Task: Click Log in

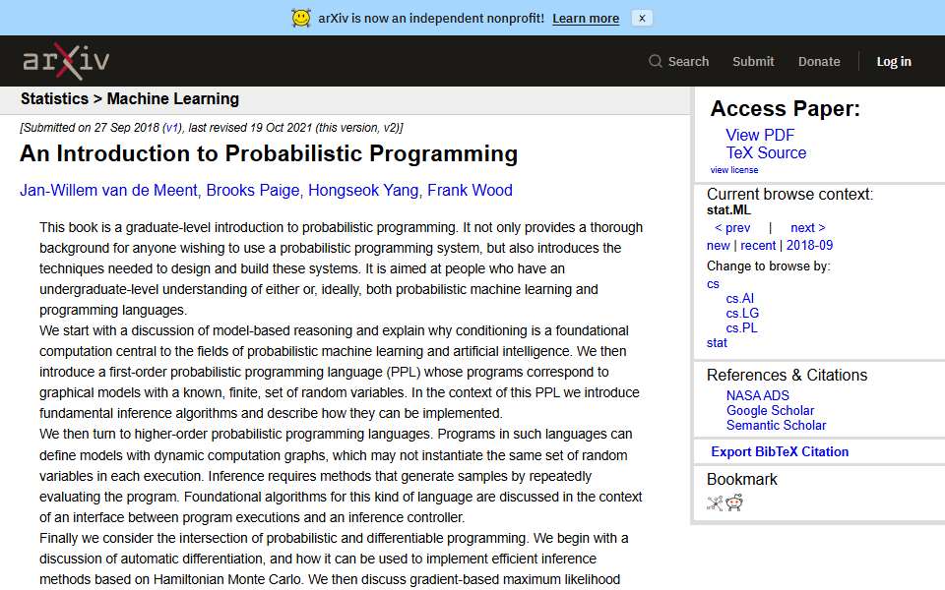Action: pyautogui.click(x=893, y=61)
